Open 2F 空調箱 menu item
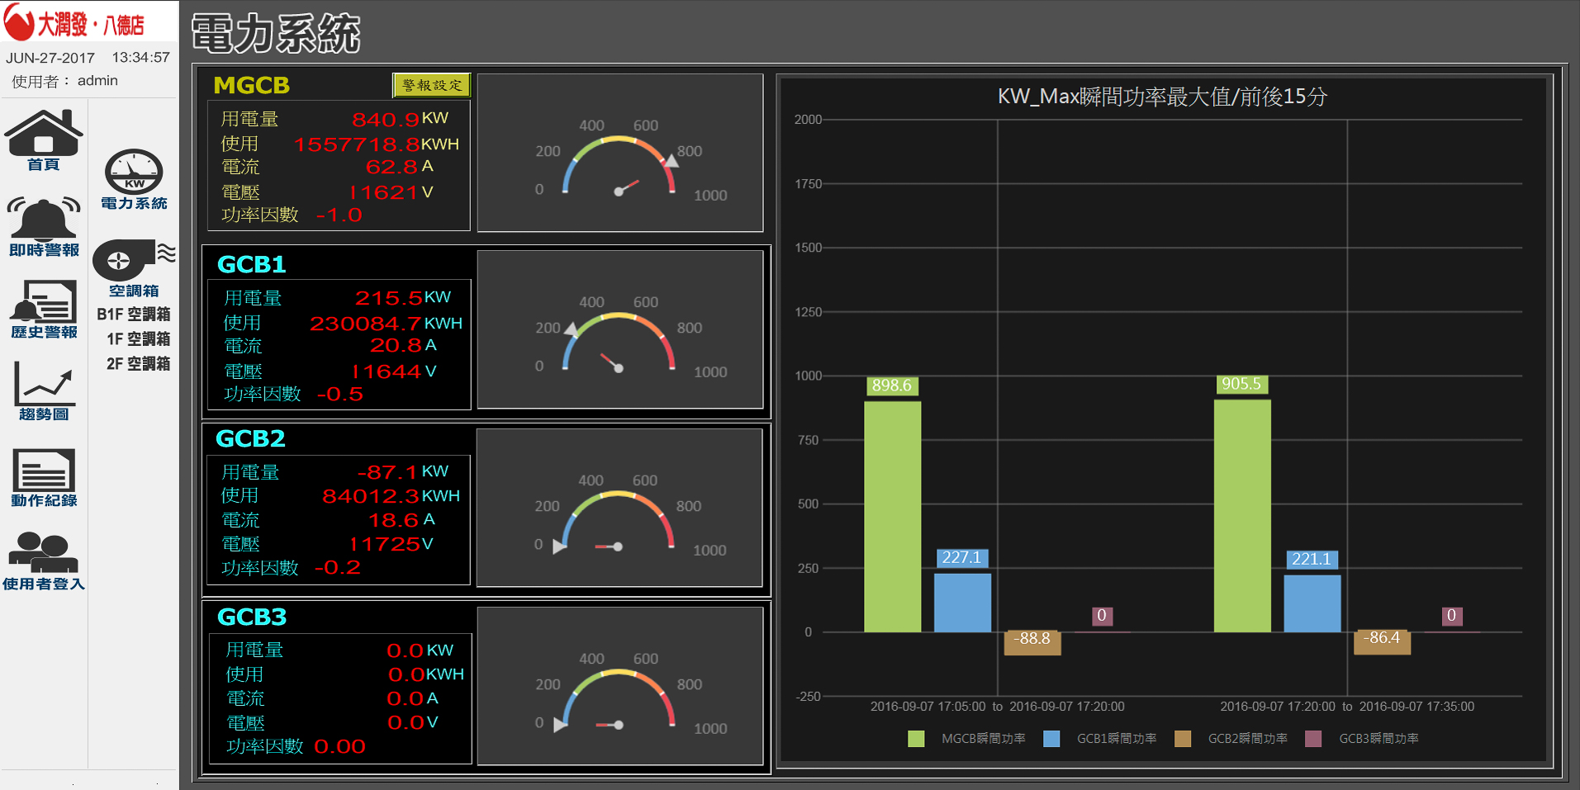 point(138,364)
